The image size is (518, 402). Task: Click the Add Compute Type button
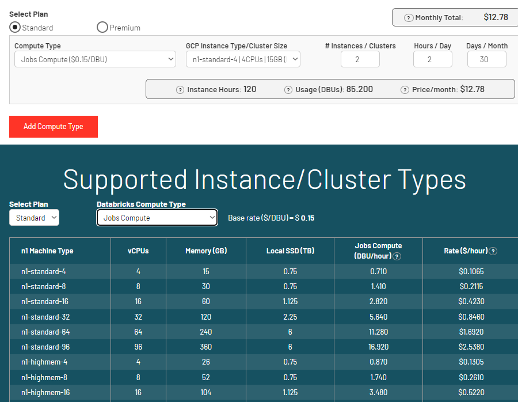[x=54, y=127]
